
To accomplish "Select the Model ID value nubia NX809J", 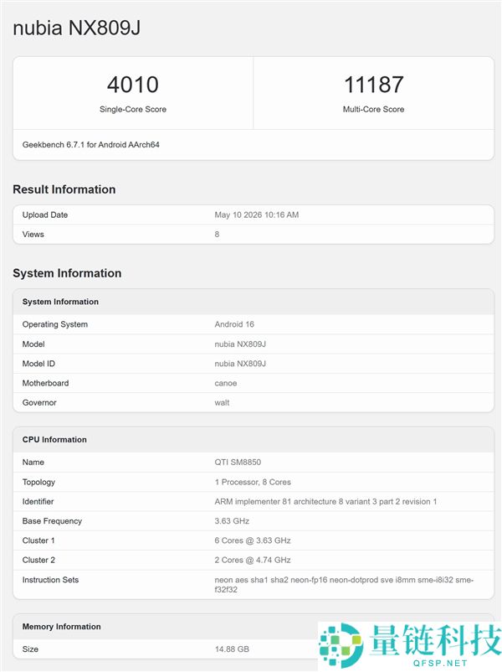I will pos(240,364).
